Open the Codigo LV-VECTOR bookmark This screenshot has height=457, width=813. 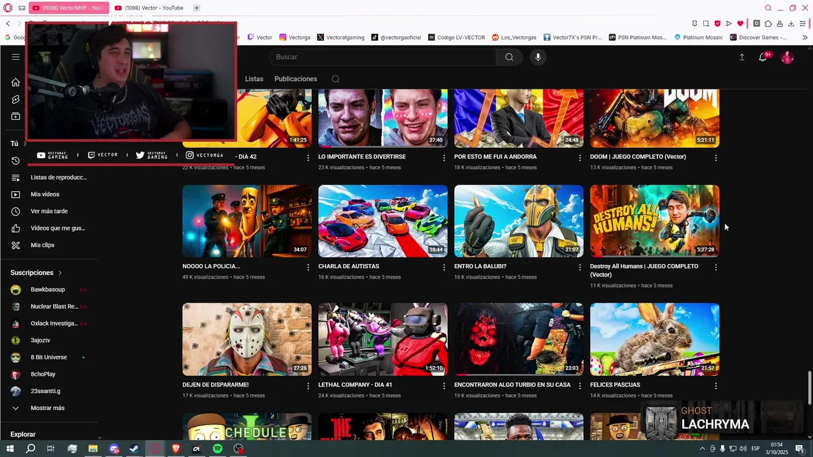(x=457, y=37)
